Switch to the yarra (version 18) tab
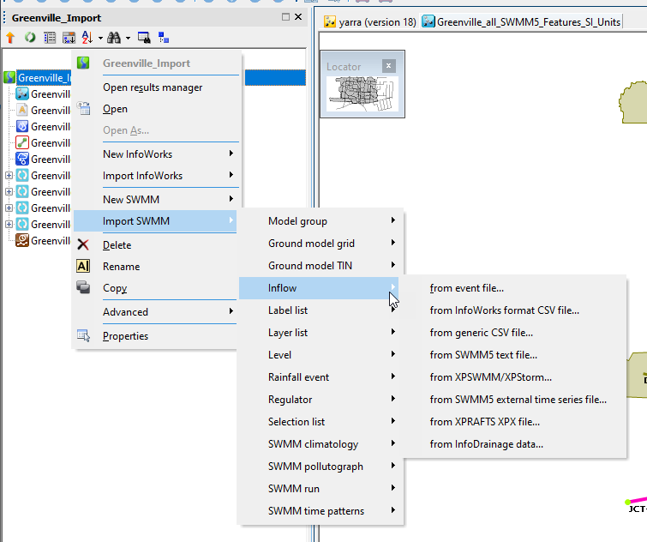This screenshot has width=647, height=542. pos(370,22)
